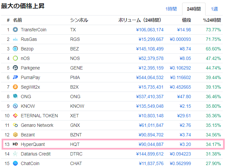Image resolution: width=225 pixels, height=168 pixels.
Task: Click the Parkgene logo icon
Action: click(x=15, y=68)
